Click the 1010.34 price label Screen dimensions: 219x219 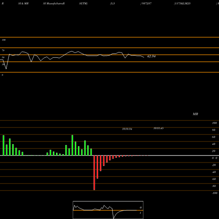coord(127,129)
